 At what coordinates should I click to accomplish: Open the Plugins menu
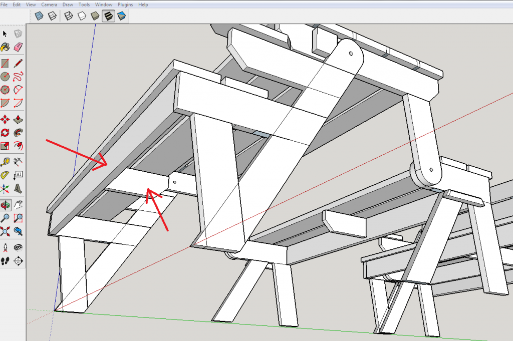coord(125,5)
